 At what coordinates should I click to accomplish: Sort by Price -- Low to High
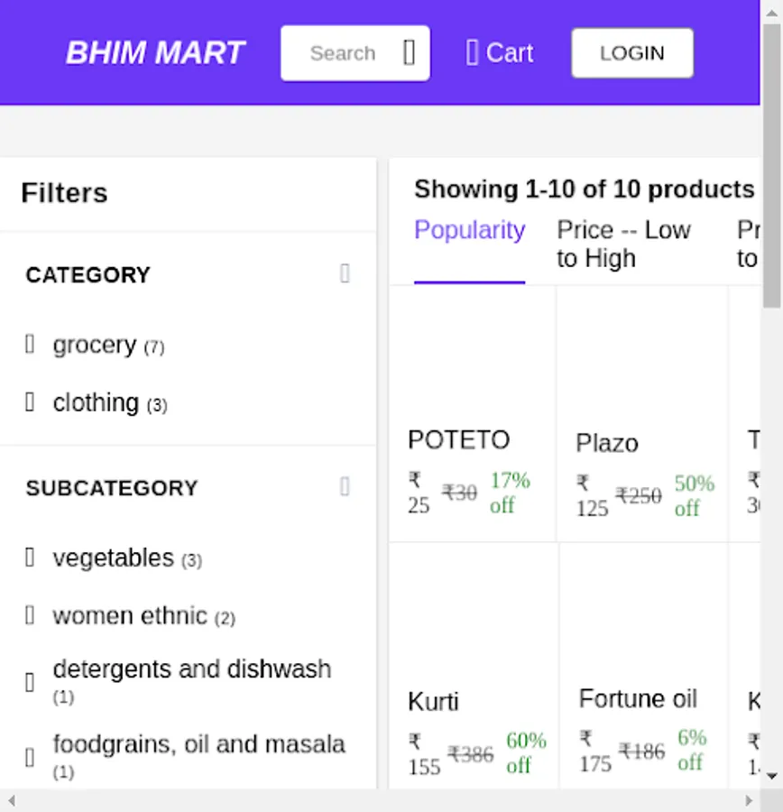click(624, 244)
